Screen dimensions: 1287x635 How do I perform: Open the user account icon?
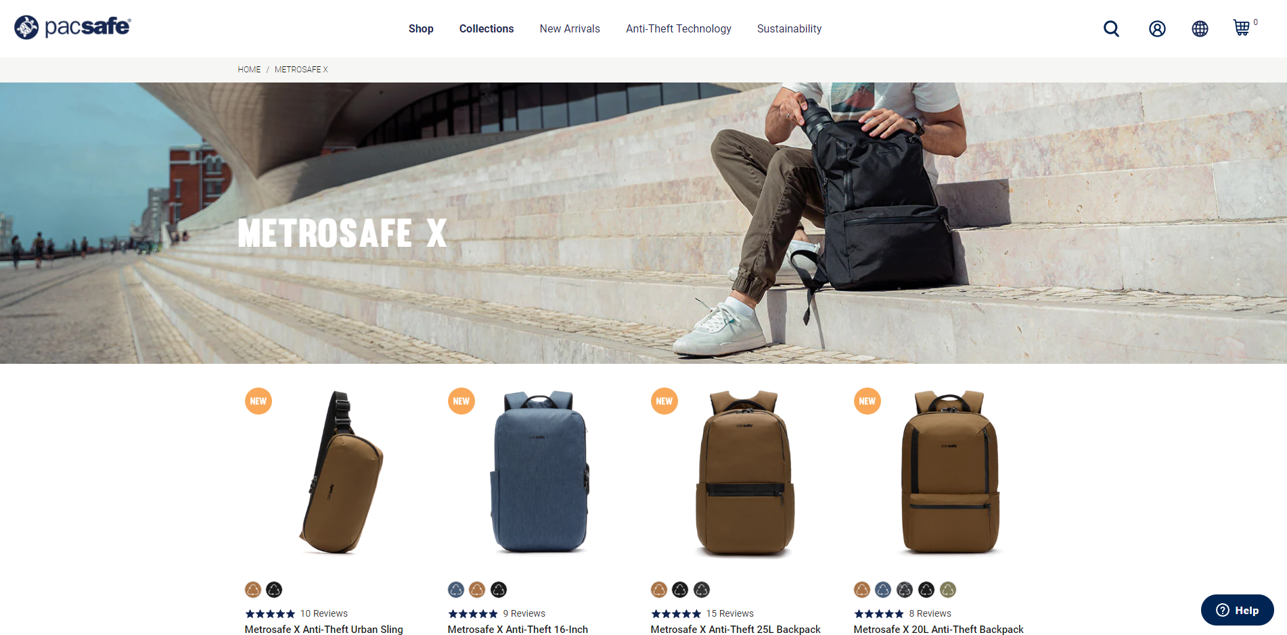point(1157,28)
